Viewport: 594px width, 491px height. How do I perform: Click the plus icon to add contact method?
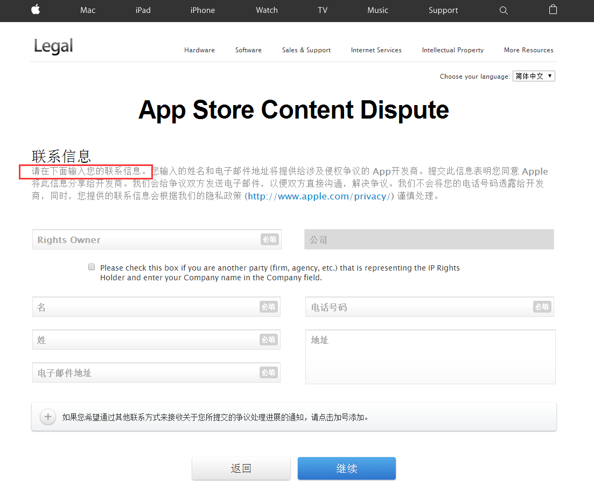click(48, 417)
